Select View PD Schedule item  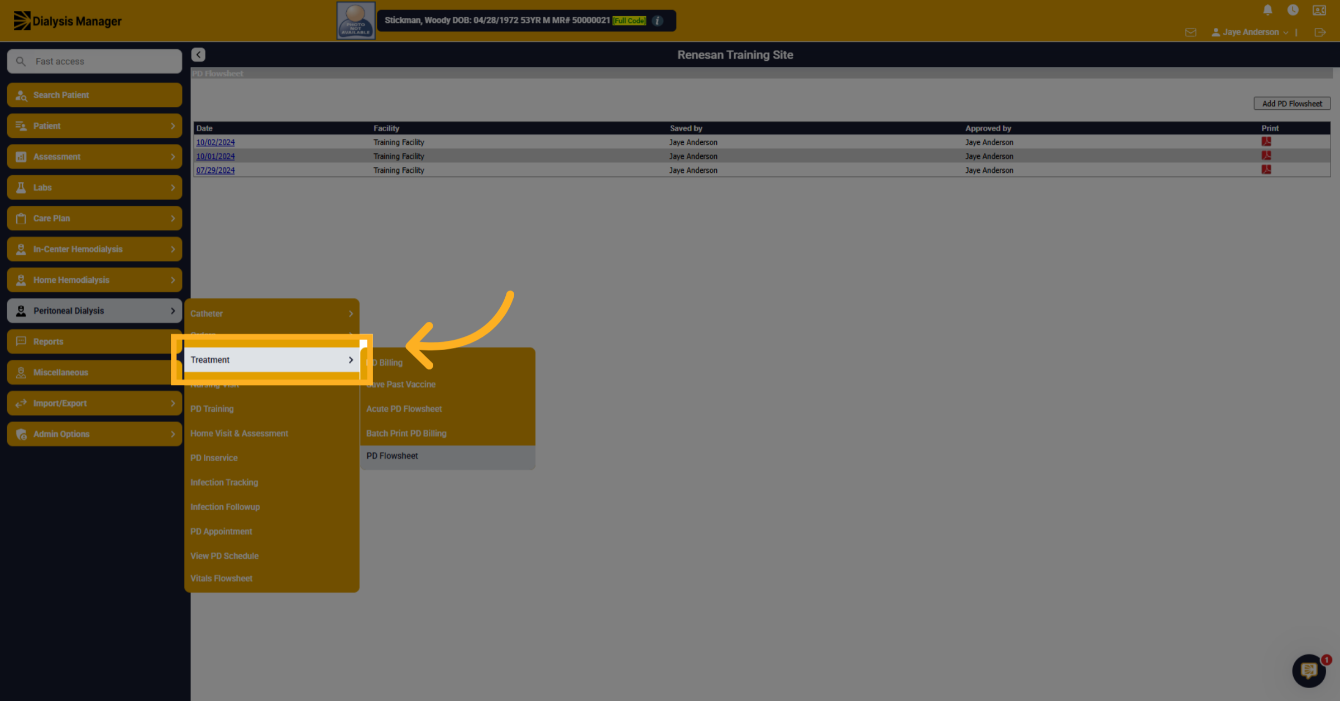point(271,556)
